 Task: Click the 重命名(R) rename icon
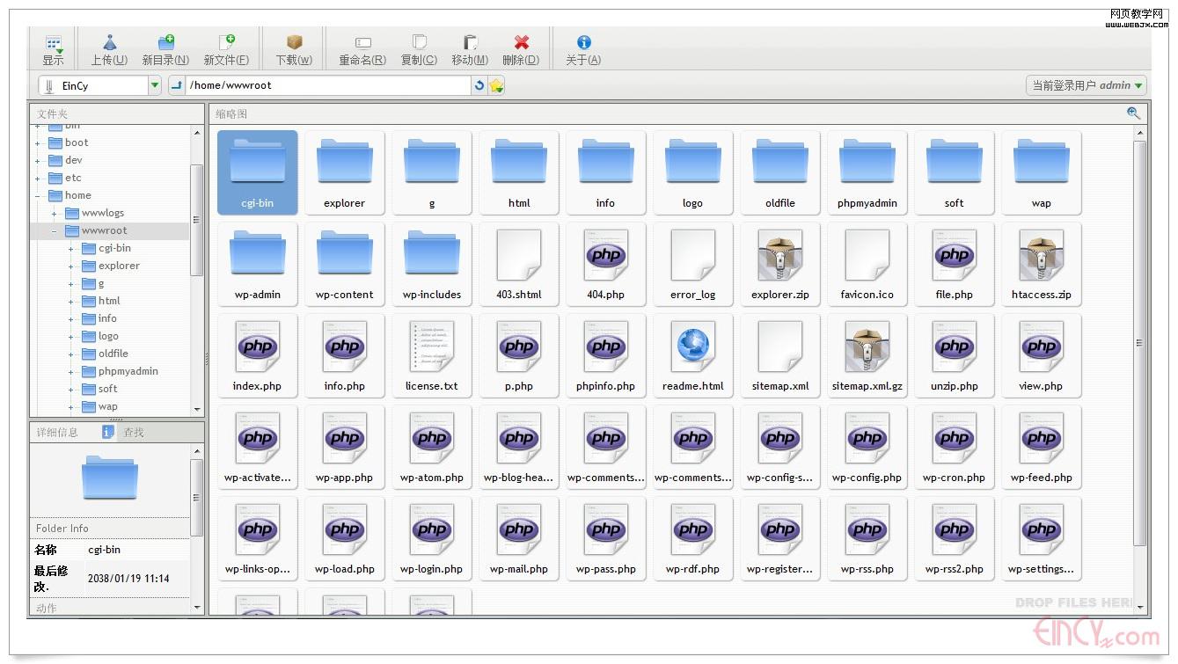362,42
